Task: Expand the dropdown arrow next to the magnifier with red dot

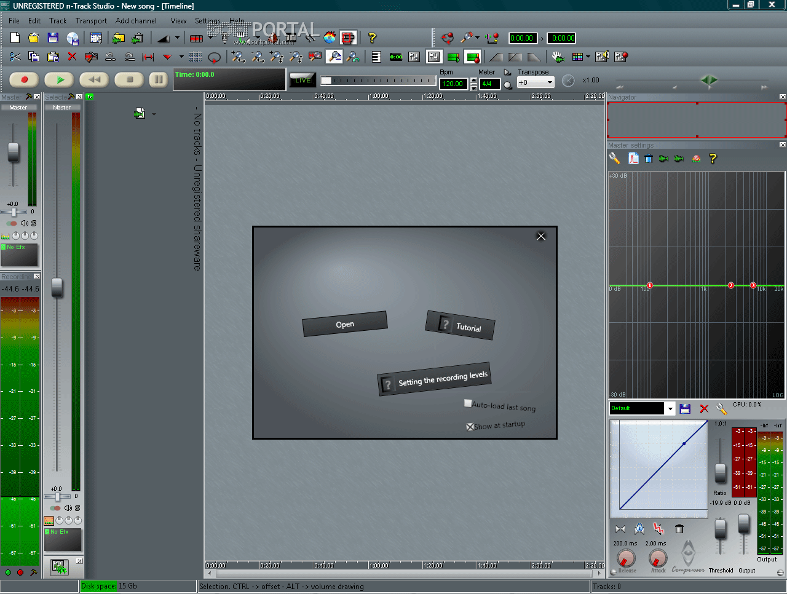Action: 478,38
